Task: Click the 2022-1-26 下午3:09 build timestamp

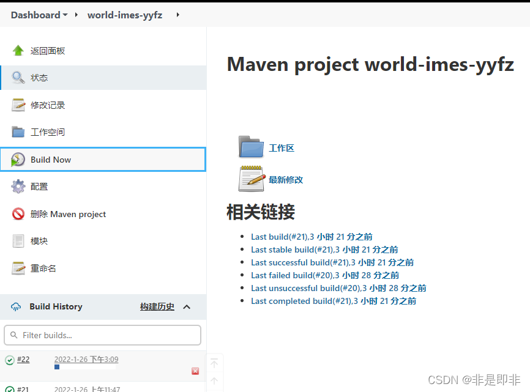Action: coord(86,359)
